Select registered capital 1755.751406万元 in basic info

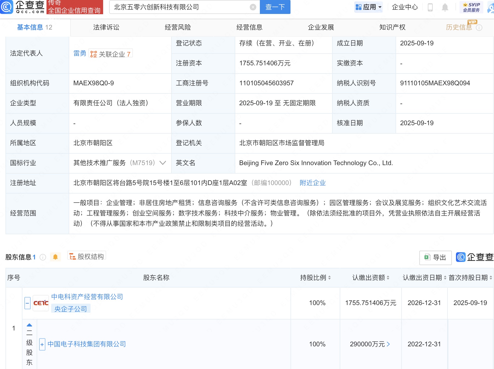tap(265, 63)
